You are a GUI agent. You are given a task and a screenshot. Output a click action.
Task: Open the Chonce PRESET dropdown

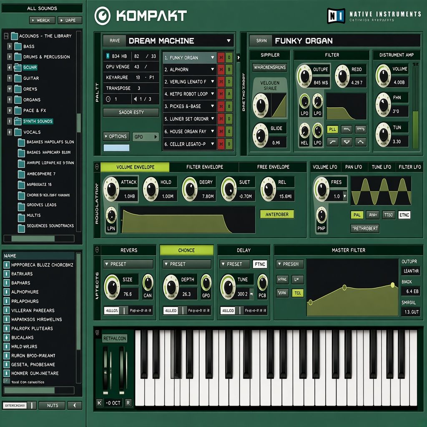187,264
